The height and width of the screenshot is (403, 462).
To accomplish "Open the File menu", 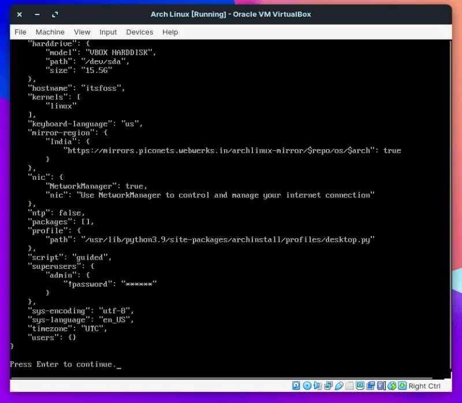I will click(x=20, y=32).
